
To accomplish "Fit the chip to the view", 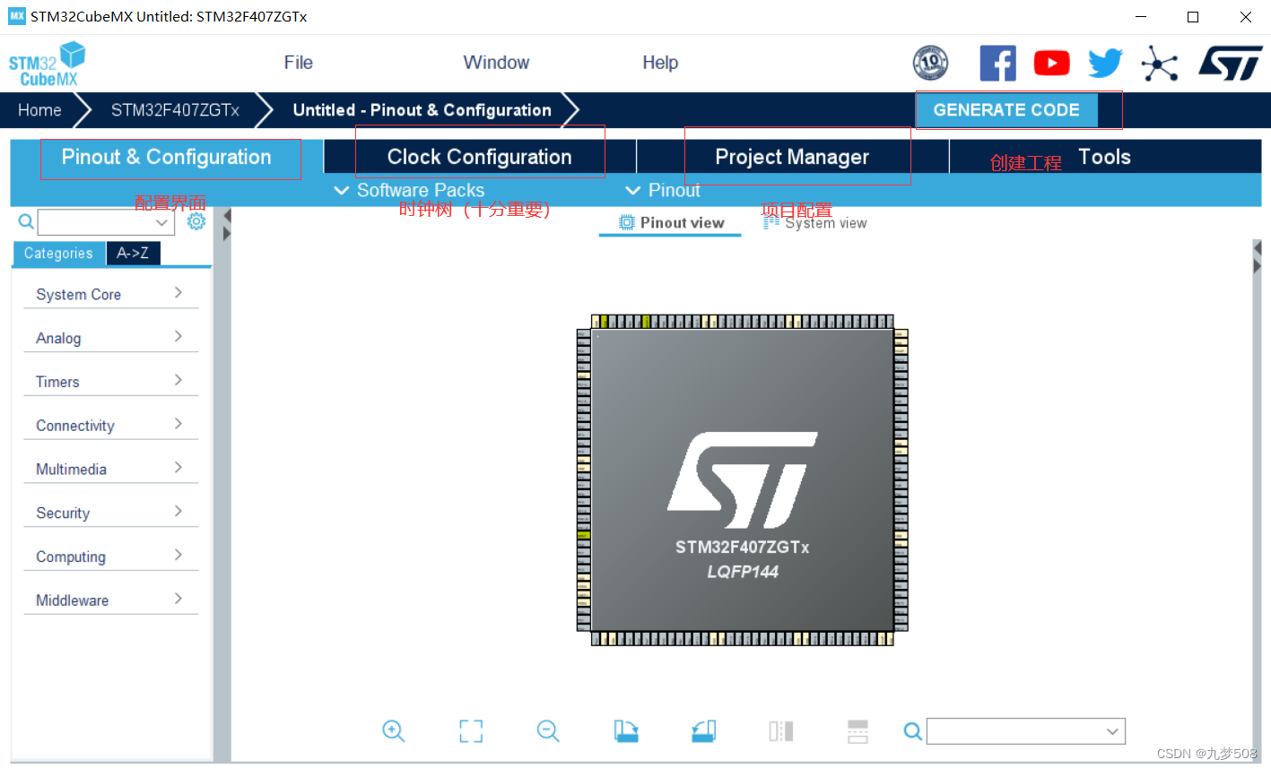I will (471, 731).
